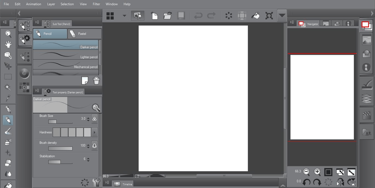Open the Layer menu

51,4
